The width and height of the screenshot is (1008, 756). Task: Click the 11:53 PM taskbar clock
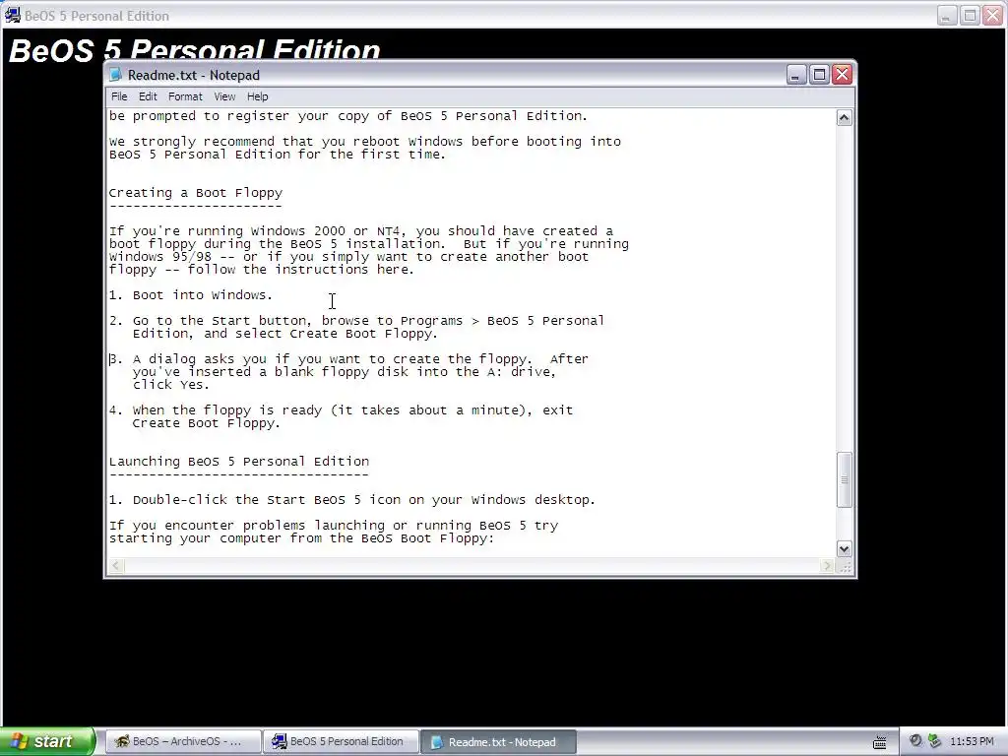click(972, 741)
